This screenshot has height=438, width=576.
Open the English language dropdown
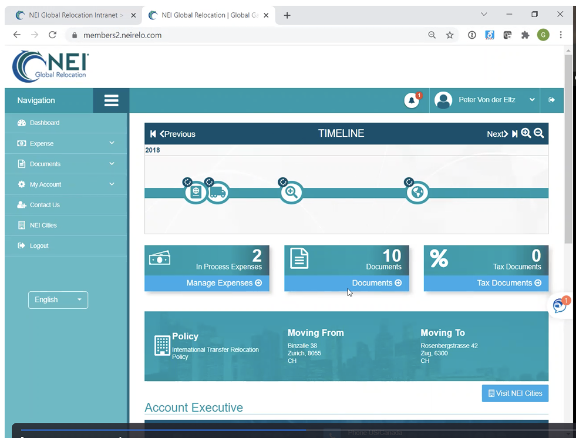(58, 300)
